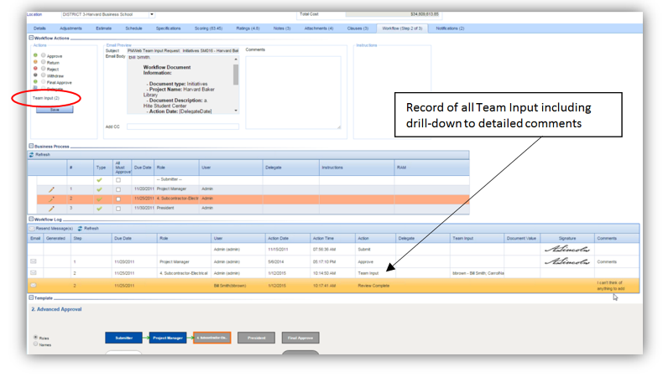
Task: Click the Review Complete action cell
Action: (373, 286)
